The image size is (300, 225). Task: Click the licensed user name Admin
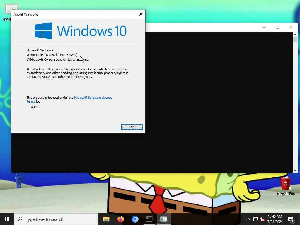click(x=35, y=107)
